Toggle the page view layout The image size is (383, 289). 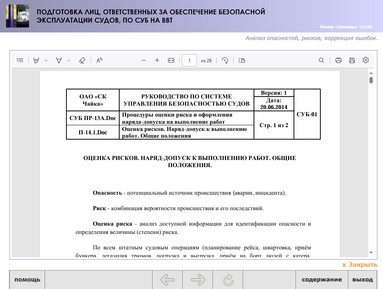tap(242, 60)
